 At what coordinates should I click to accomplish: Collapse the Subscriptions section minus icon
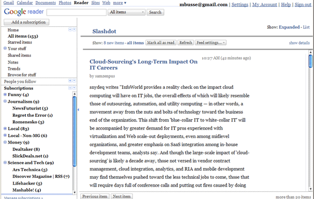click(70, 88)
